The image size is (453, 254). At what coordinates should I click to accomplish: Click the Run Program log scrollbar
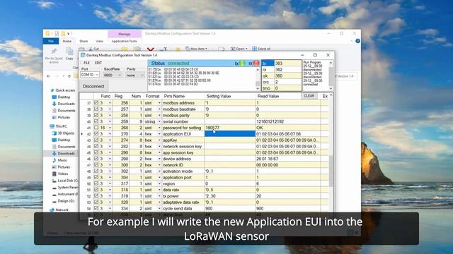pyautogui.click(x=331, y=75)
